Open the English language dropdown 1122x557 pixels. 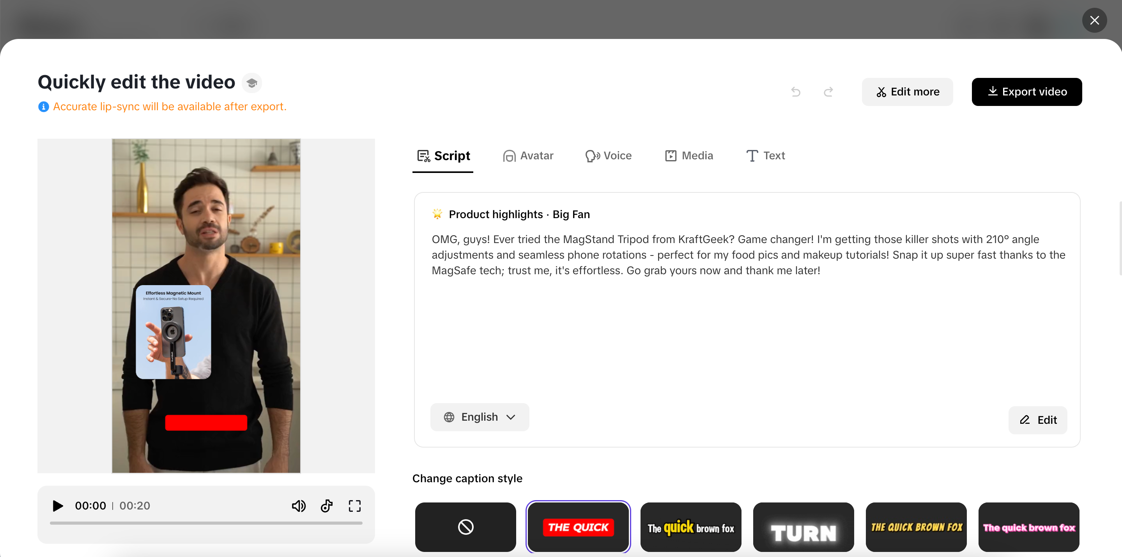[x=480, y=417]
